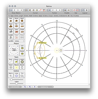The height and width of the screenshot is (99, 98).
Task: Select Dose Matrix 4
Action: point(21,10)
